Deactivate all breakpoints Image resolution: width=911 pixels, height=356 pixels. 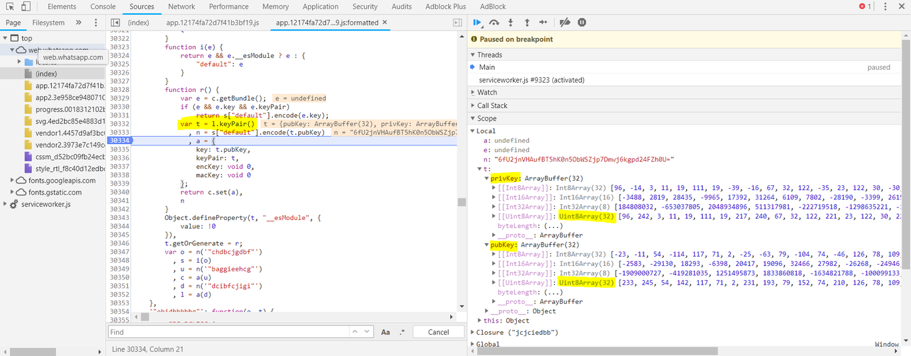click(x=565, y=23)
